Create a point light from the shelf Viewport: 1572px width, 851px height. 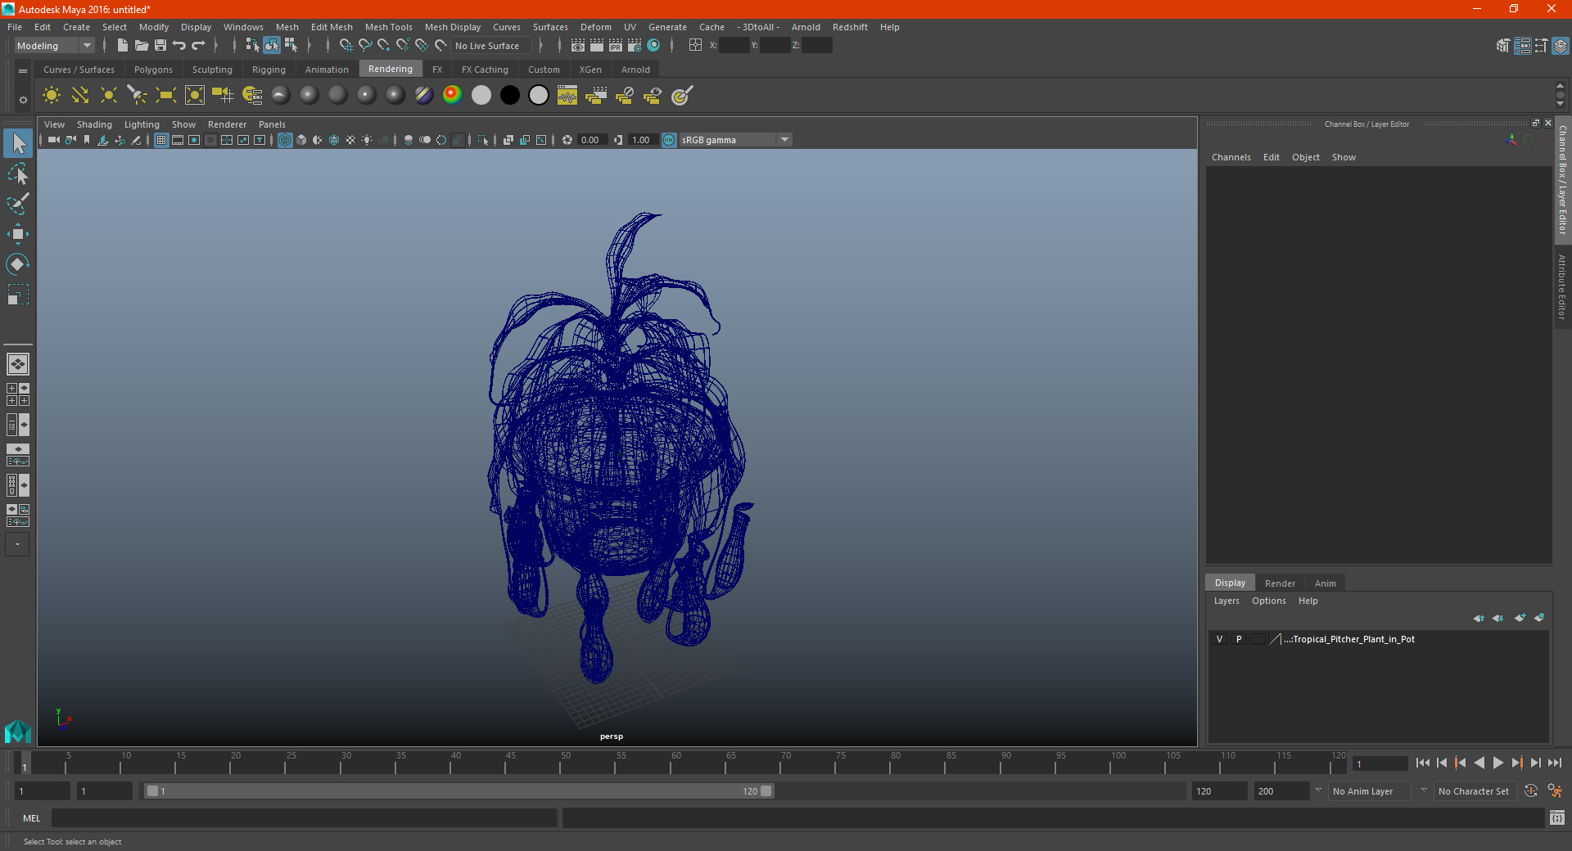click(x=108, y=96)
